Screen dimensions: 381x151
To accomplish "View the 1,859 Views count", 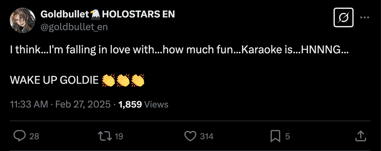I will click(143, 104).
